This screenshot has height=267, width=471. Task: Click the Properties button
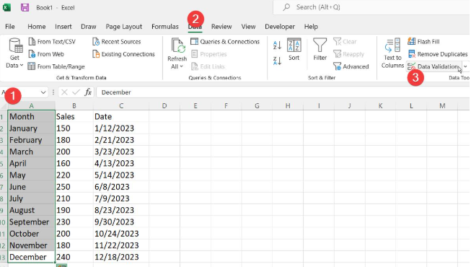pyautogui.click(x=209, y=54)
